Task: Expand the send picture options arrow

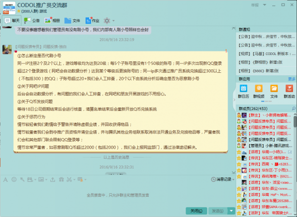Action: [x=46, y=180]
